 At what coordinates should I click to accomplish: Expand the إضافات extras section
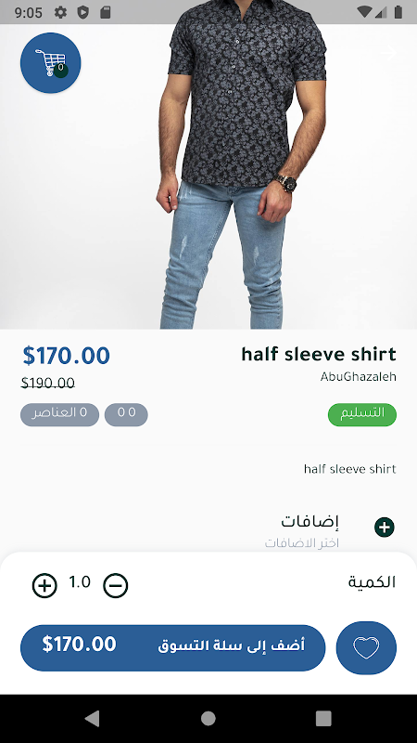(x=385, y=527)
